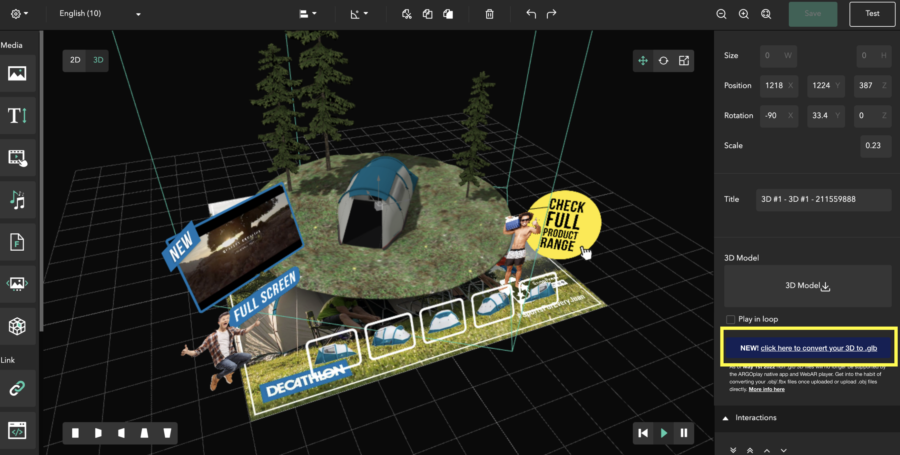Open the English (10) language dropdown
The width and height of the screenshot is (900, 455).
(x=99, y=14)
